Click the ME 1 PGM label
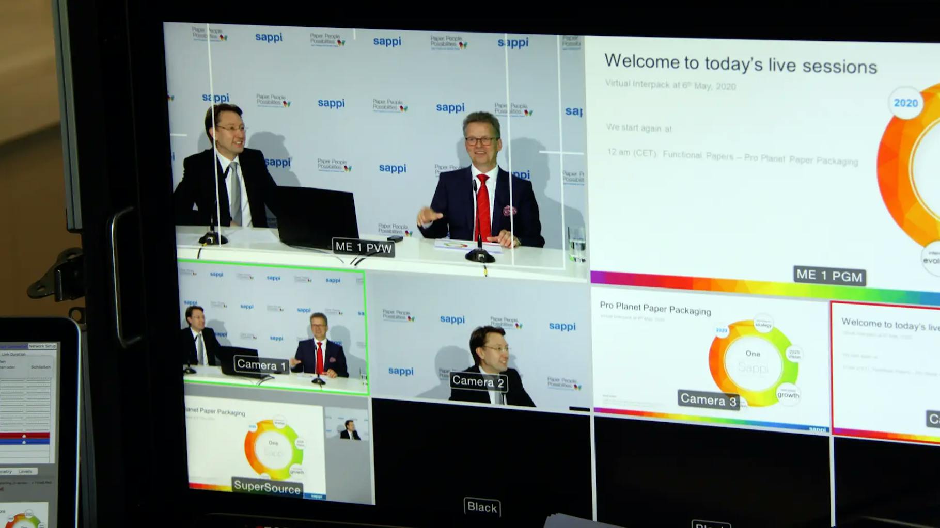Viewport: 940px width, 528px height. (x=829, y=275)
